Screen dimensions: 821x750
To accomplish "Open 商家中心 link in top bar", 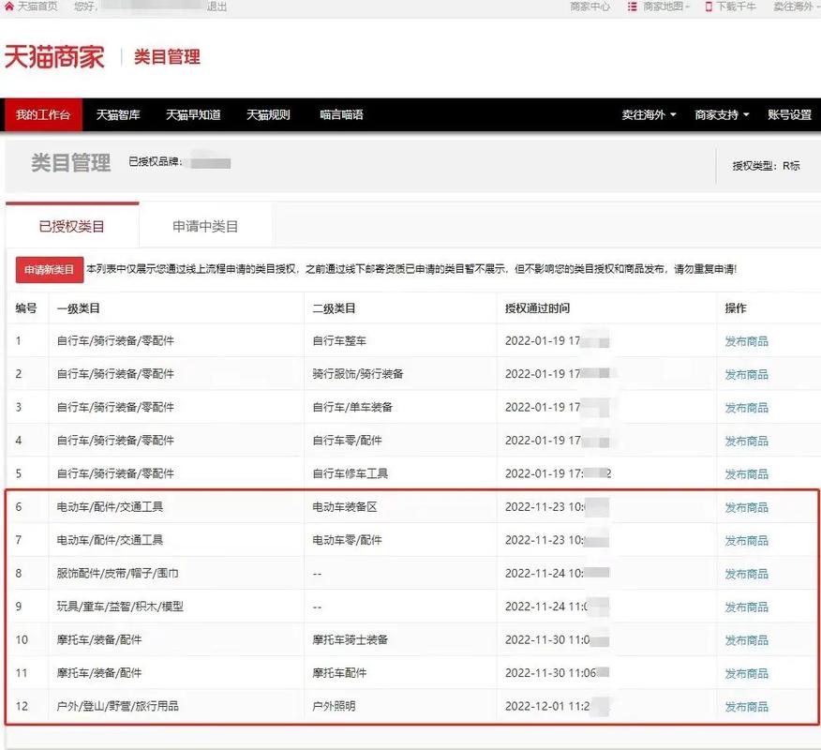I will (x=590, y=7).
